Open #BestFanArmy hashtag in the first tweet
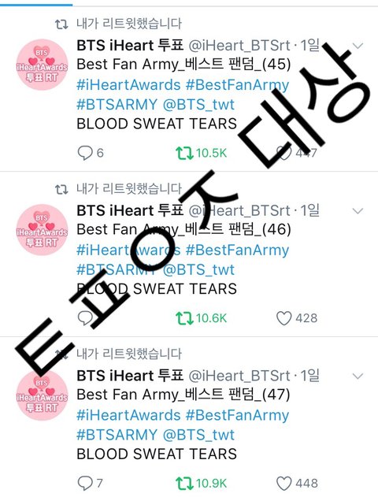 237,85
